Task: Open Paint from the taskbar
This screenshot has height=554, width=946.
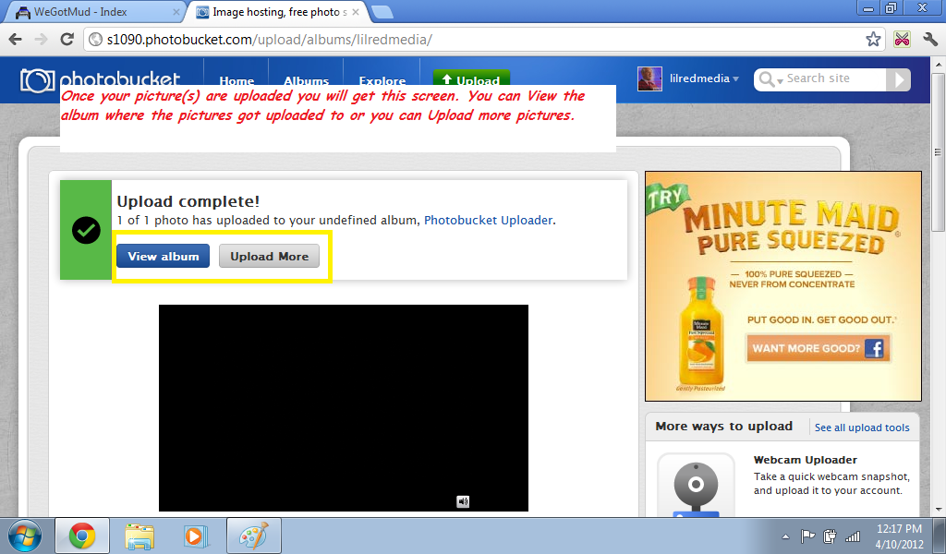Action: tap(252, 536)
